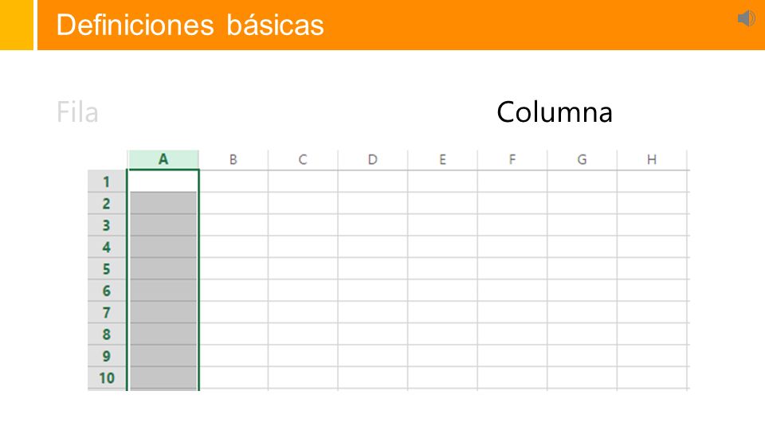Image resolution: width=765 pixels, height=430 pixels.
Task: Click the faded Fila label
Action: click(77, 112)
